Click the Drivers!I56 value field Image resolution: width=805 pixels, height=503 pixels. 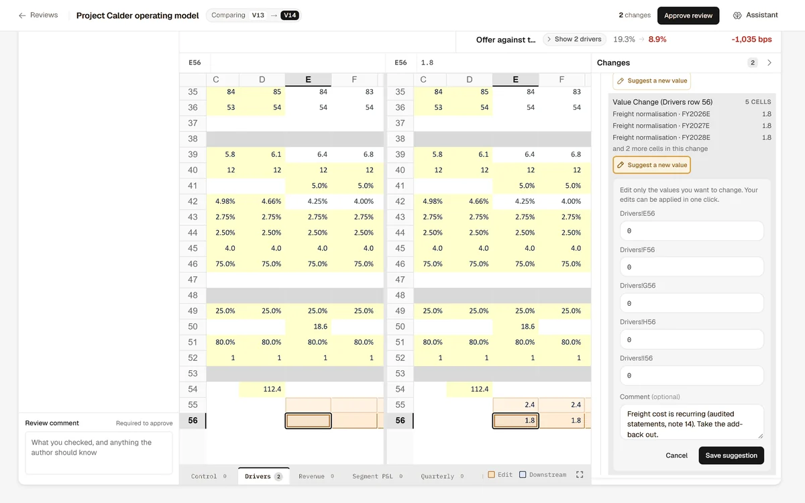(x=692, y=376)
